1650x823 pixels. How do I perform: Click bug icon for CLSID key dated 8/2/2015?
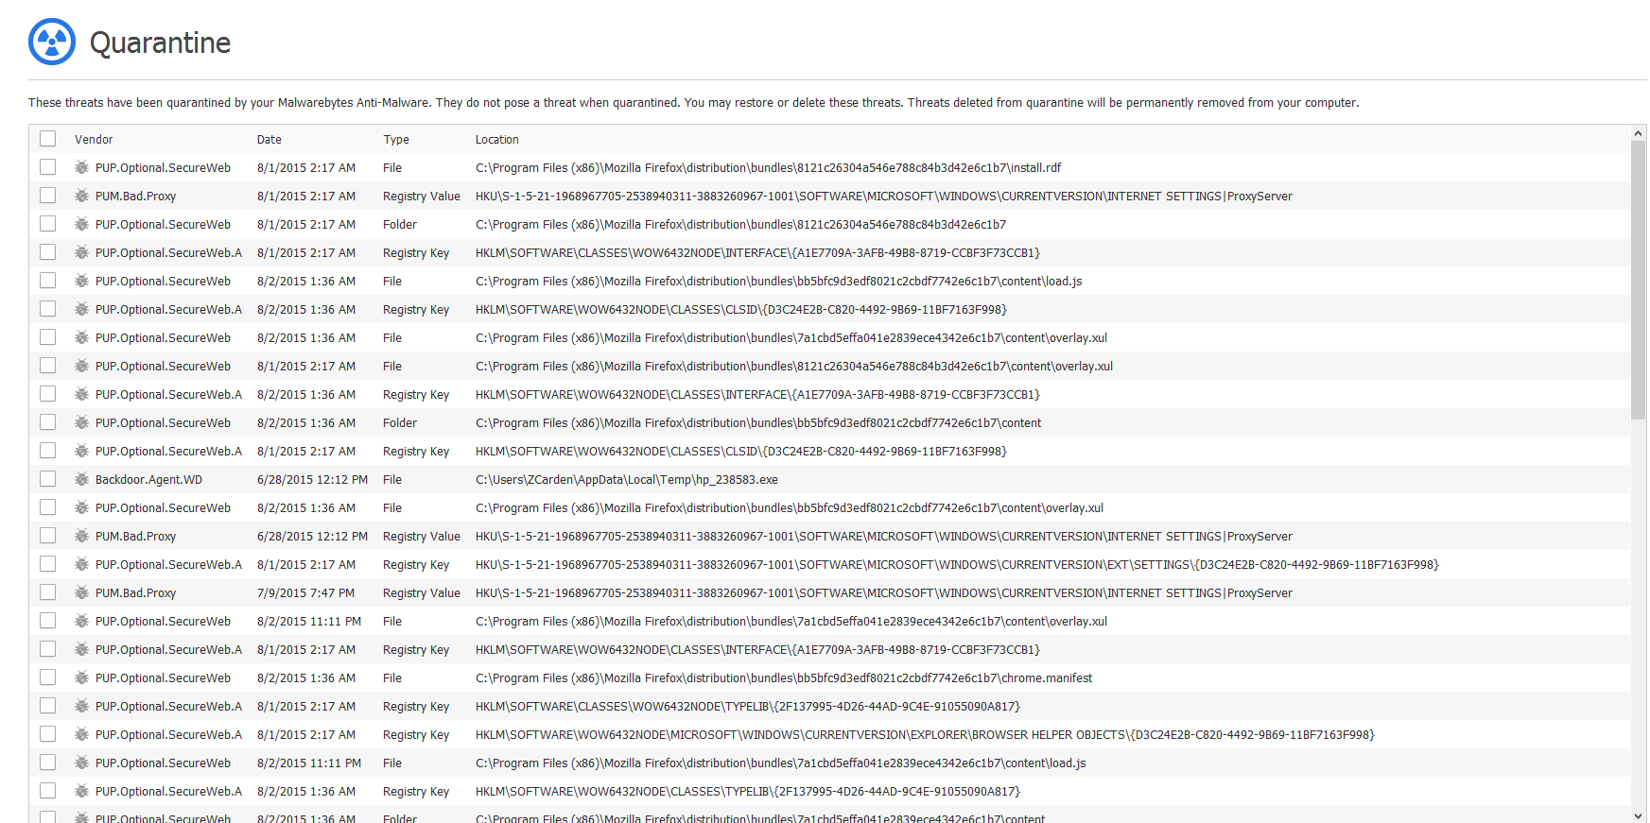(x=82, y=309)
